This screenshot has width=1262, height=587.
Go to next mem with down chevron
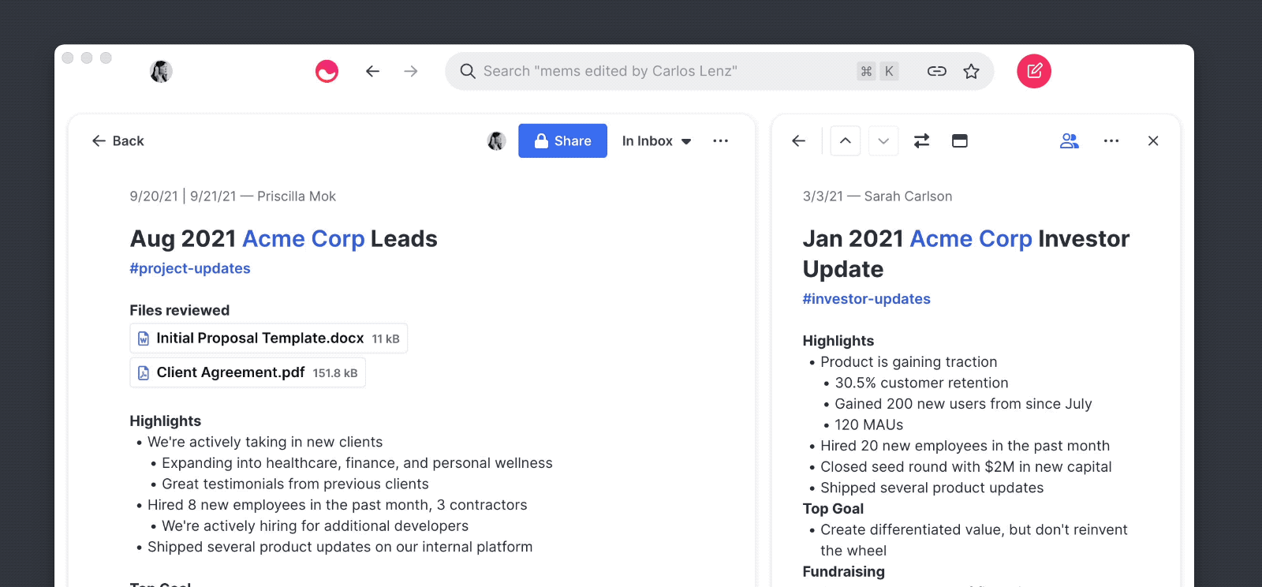[x=883, y=140]
